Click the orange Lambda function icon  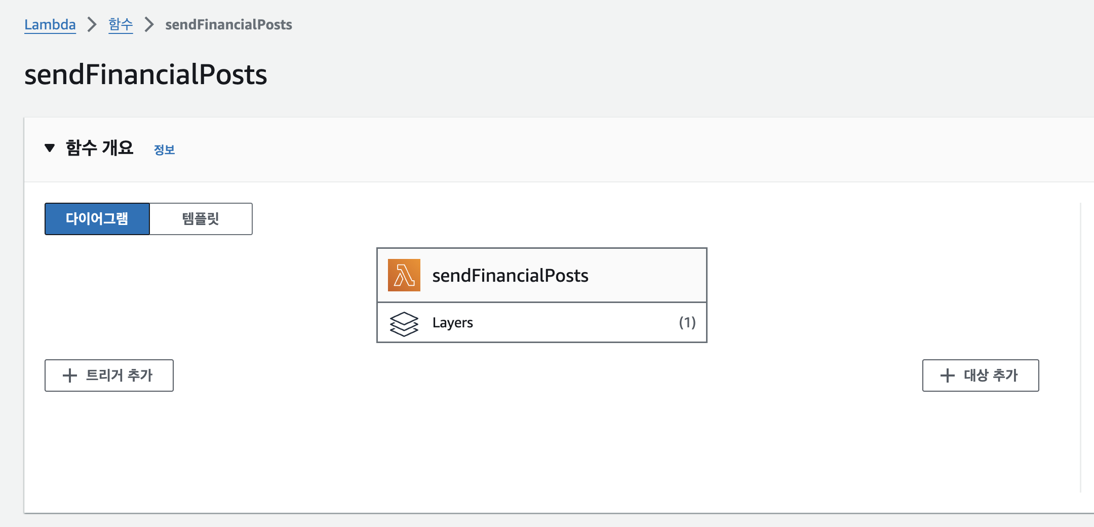point(404,275)
